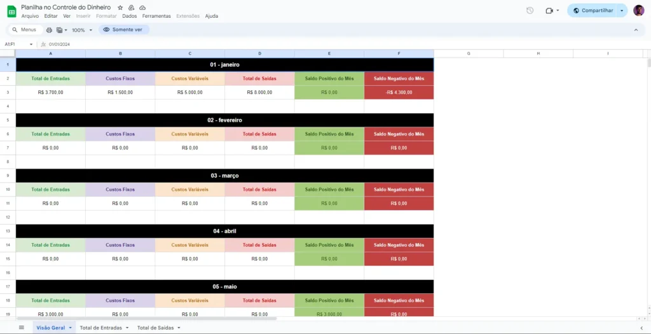Click the Google Sheets home icon
The width and height of the screenshot is (651, 334).
pyautogui.click(x=11, y=11)
